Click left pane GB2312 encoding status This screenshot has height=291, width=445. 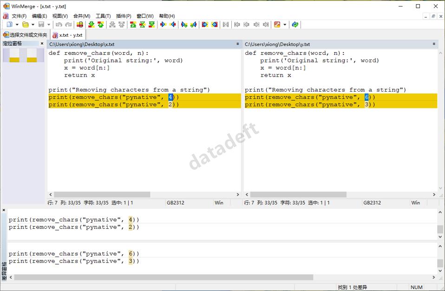pos(176,203)
